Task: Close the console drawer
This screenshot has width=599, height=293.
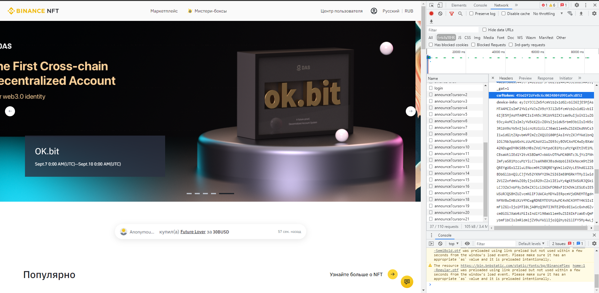Action: pos(594,235)
